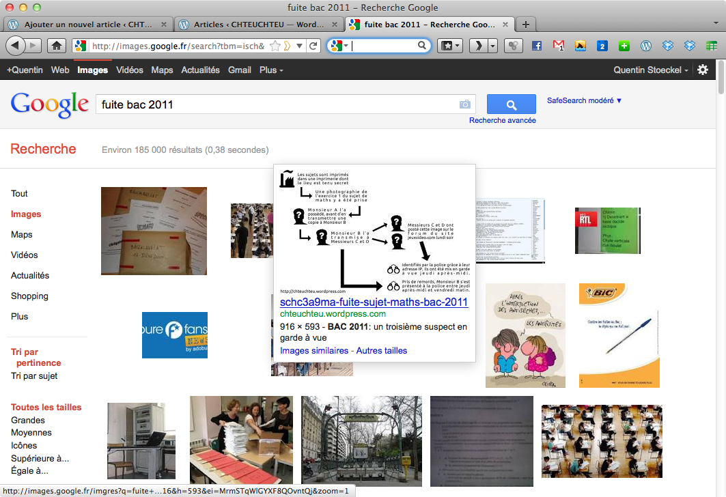
Task: Filter by Icônes image size
Action: [24, 446]
